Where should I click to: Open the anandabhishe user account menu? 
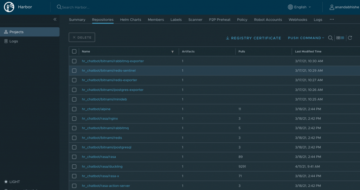tap(344, 7)
